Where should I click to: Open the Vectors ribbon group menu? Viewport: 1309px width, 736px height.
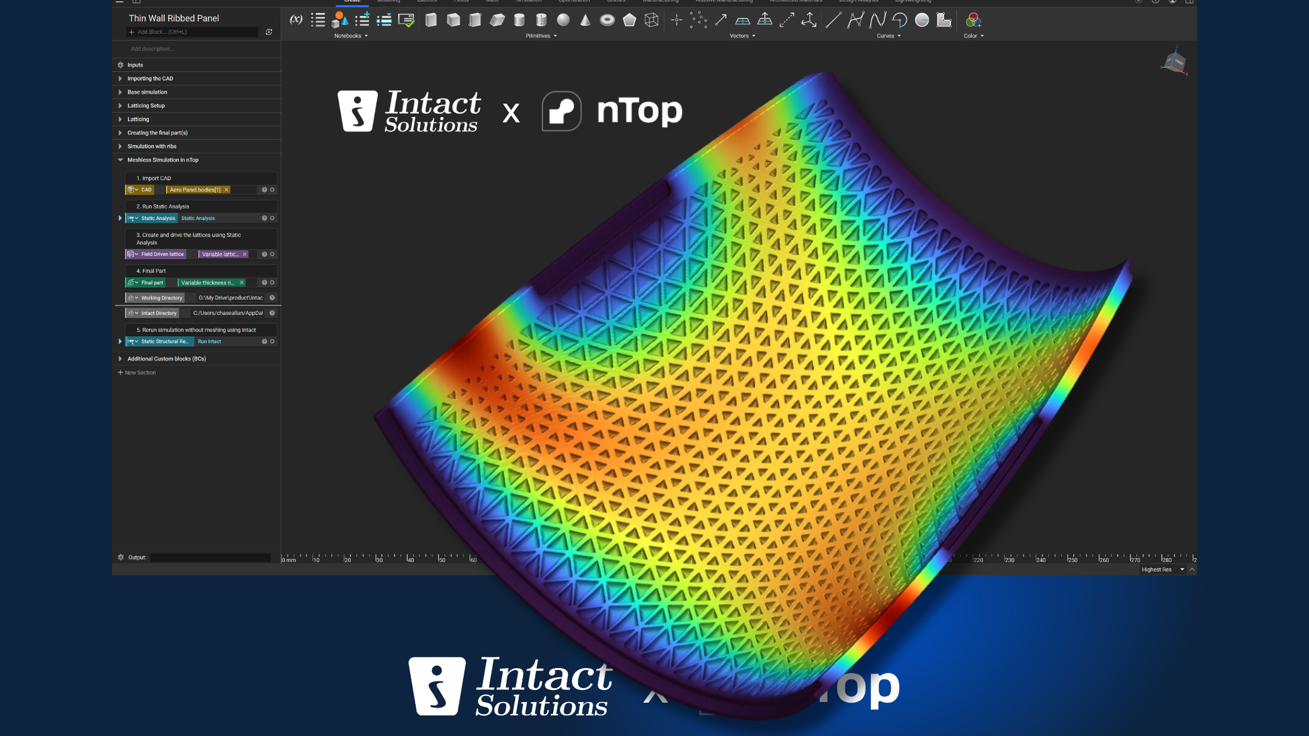(x=742, y=36)
